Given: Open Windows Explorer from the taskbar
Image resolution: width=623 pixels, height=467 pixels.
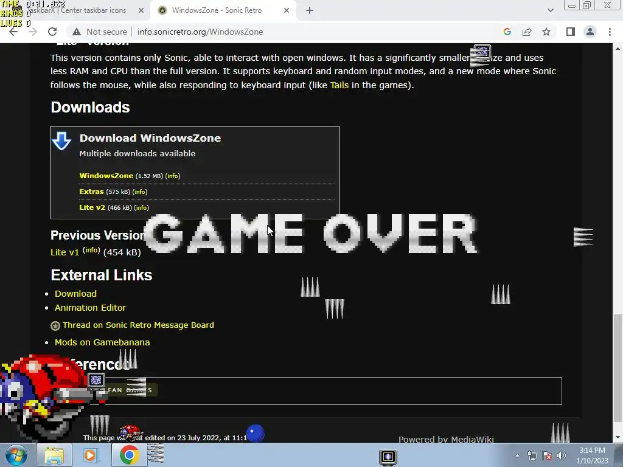Looking at the screenshot, I should [x=54, y=455].
